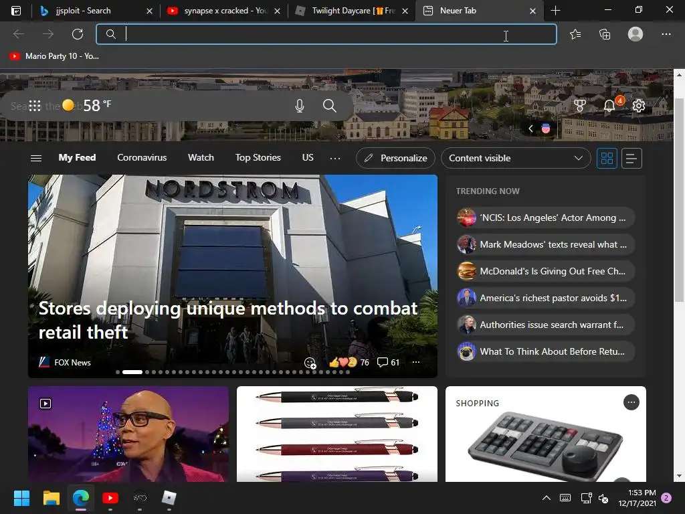Screen dimensions: 685x514
Task: Open the US feed tab
Action: (308, 158)
